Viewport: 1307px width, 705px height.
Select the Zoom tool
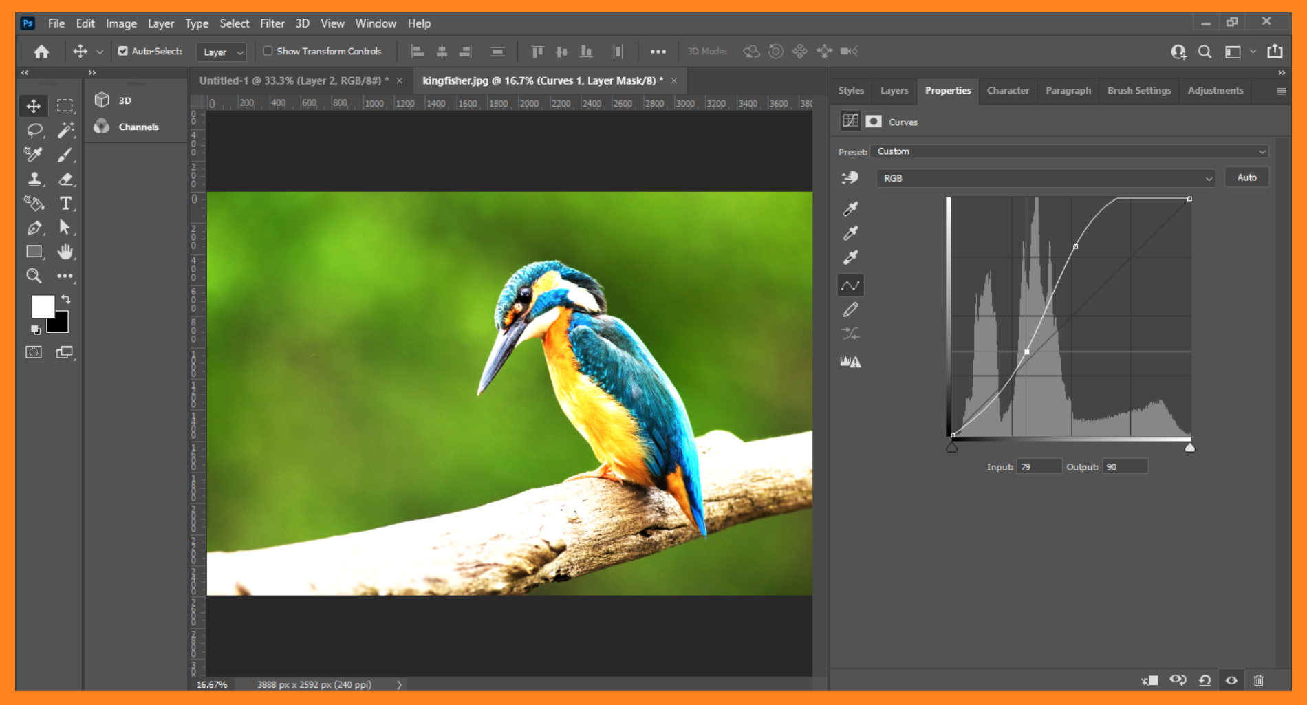click(34, 276)
